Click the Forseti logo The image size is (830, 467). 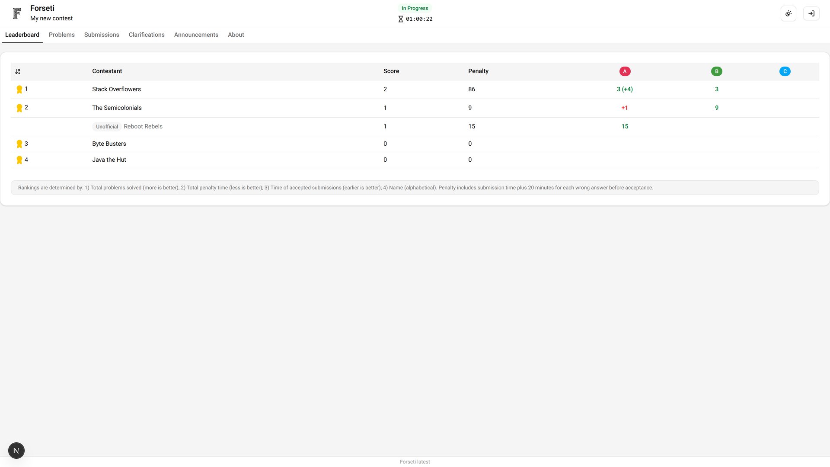click(16, 13)
